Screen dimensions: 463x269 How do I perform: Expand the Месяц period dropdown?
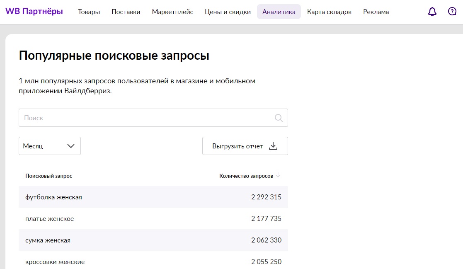[x=50, y=146]
